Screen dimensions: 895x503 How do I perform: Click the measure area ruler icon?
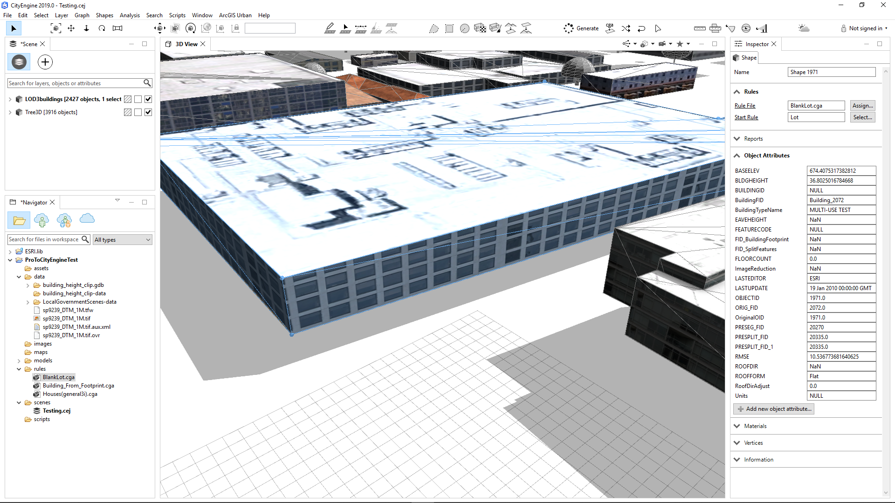click(x=715, y=28)
